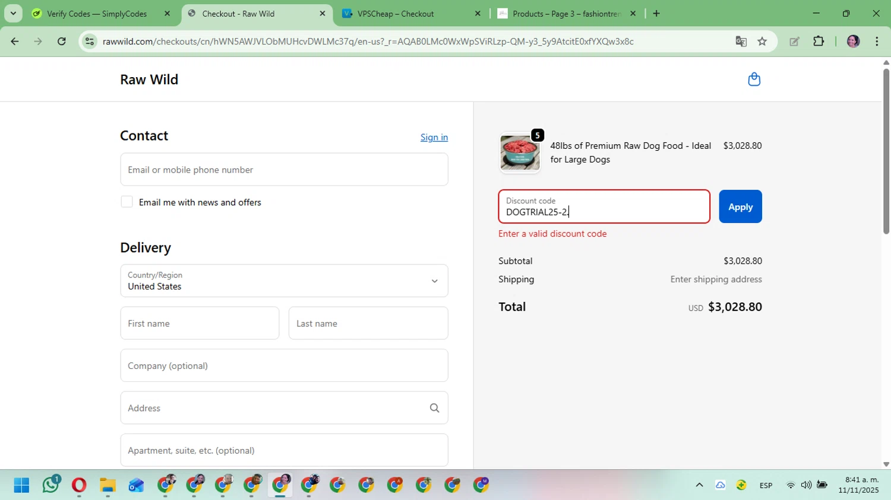Click into the Discount code field
The image size is (891, 500).
point(604,206)
